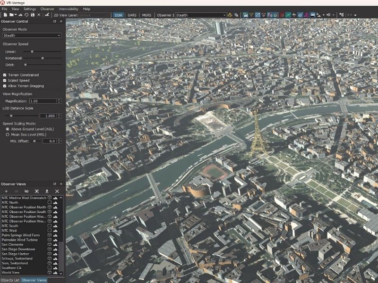Select Mean Sea Level (MSL) radio button
378x283 pixels.
[8, 134]
